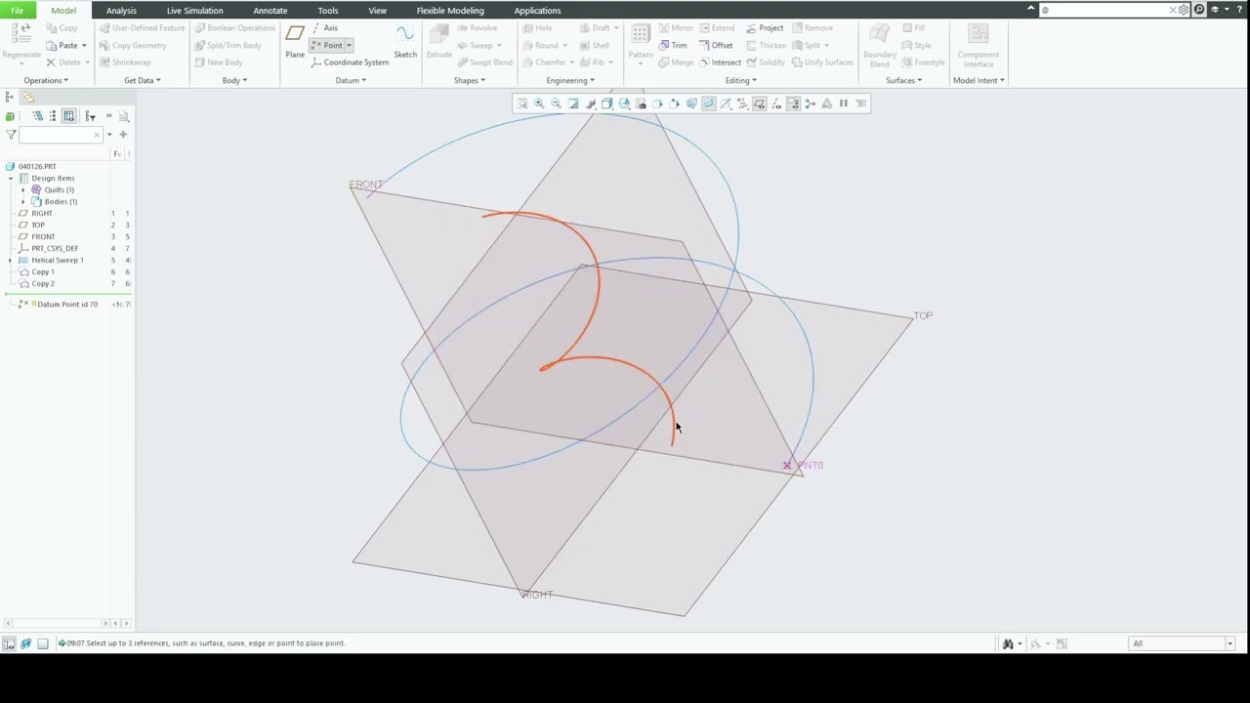Open the File menu
Screen dimensions: 1250x703
click(17, 11)
